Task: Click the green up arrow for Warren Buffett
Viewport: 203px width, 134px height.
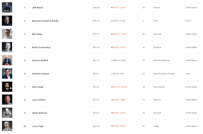Action: point(112,60)
